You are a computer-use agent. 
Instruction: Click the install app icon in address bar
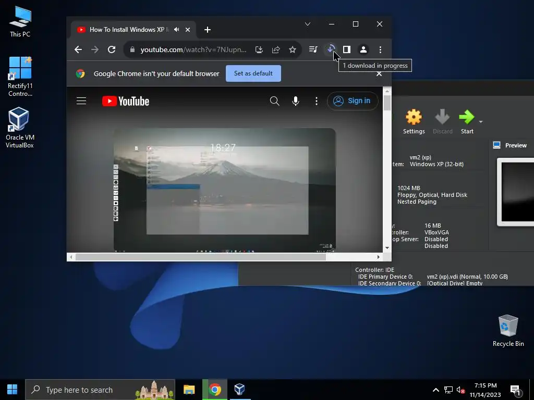(x=259, y=49)
